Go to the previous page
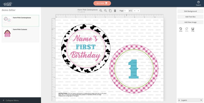The width and height of the screenshot is (204, 103). pyautogui.click(x=135, y=11)
